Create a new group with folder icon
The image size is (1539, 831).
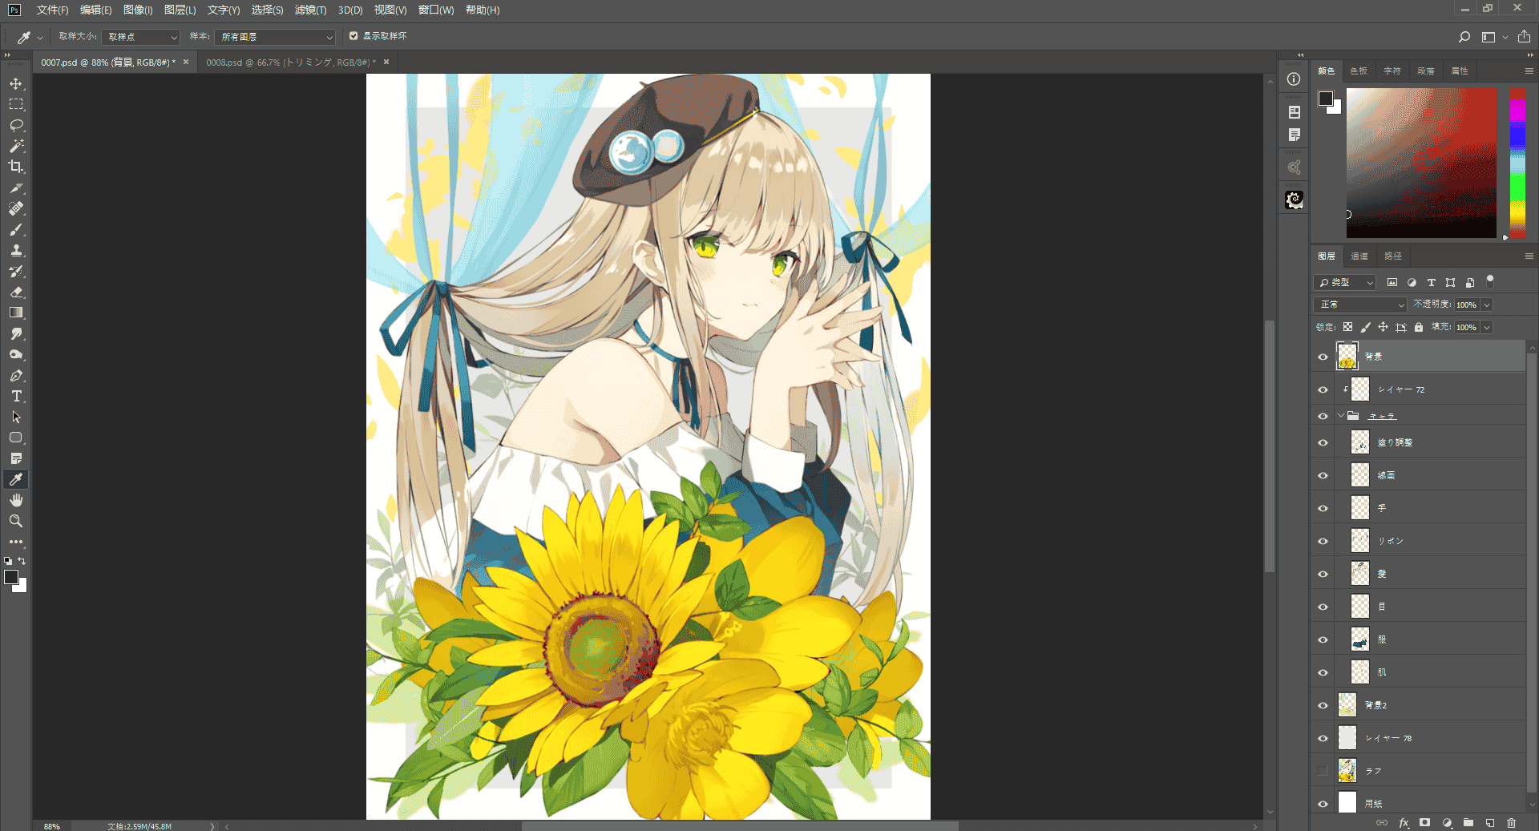1468,823
